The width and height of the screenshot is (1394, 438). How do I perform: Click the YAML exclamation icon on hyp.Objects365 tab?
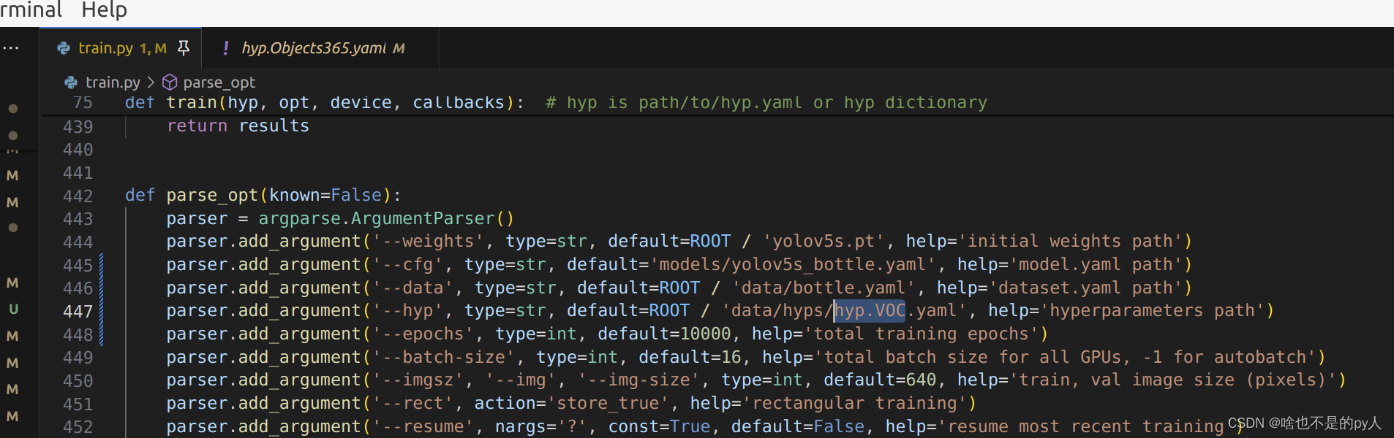[x=226, y=48]
